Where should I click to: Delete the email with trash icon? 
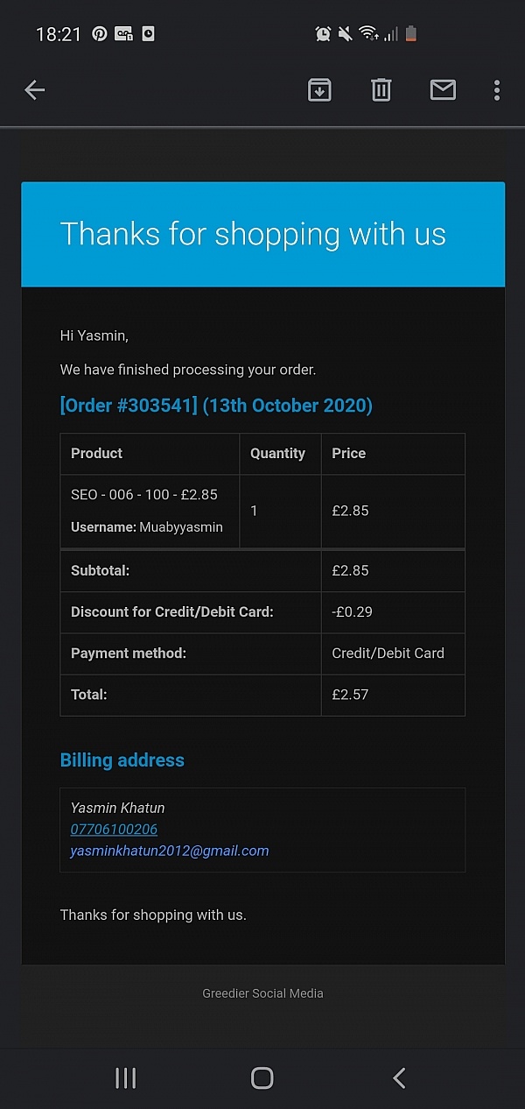pyautogui.click(x=381, y=89)
